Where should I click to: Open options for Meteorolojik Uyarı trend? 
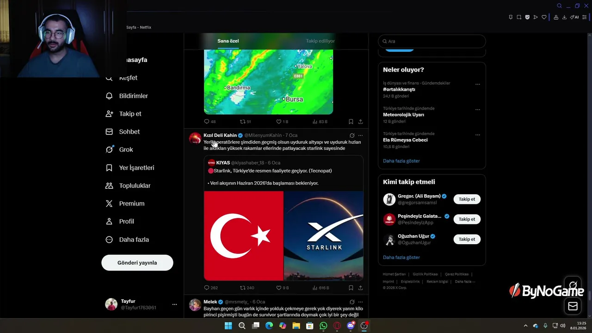point(478,110)
